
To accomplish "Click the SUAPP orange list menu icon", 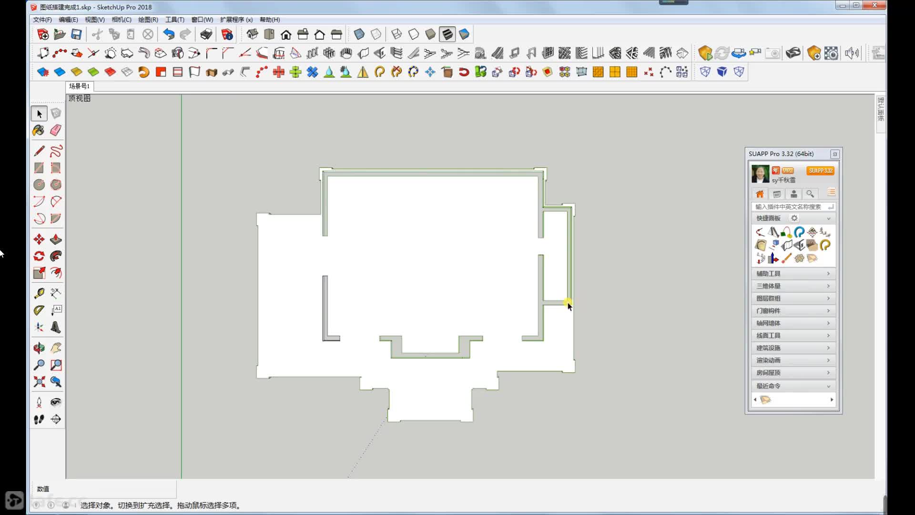I will (x=831, y=192).
